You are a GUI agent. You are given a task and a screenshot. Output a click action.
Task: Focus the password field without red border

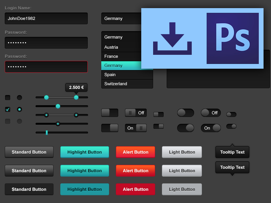coord(46,43)
